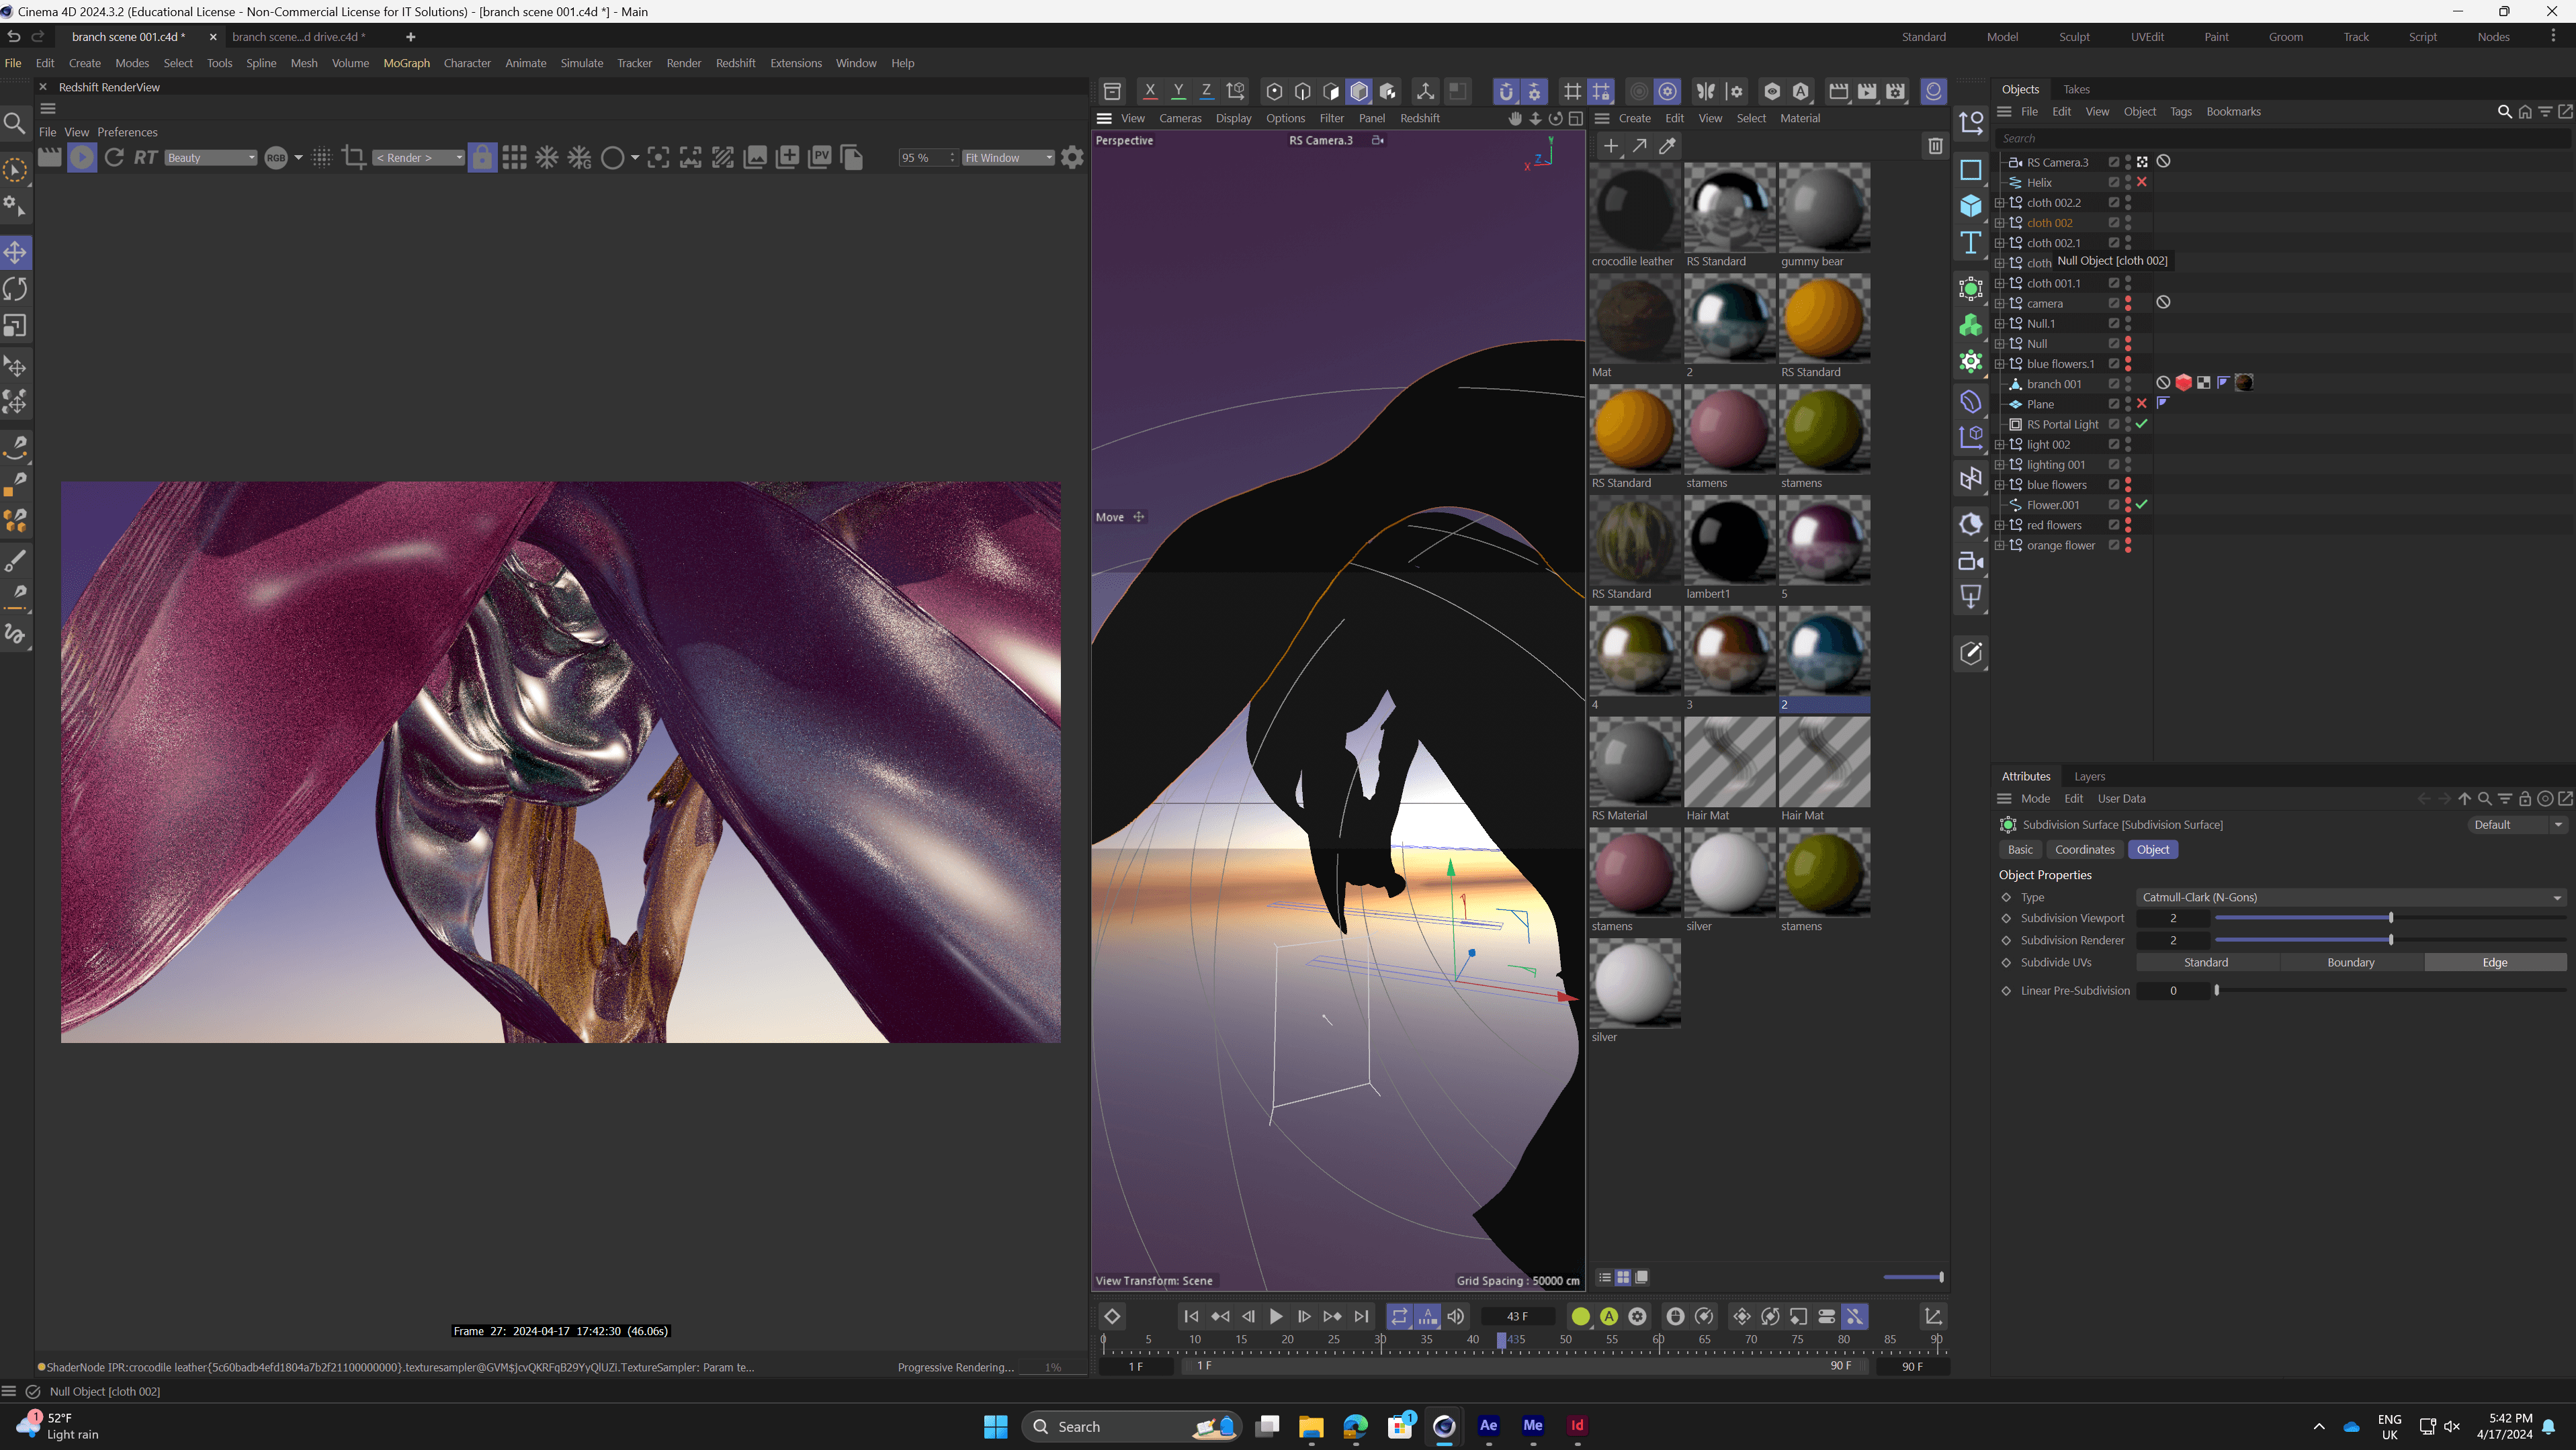Expand the orange flower group
Viewport: 2576px width, 1450px height.
tap(2000, 545)
